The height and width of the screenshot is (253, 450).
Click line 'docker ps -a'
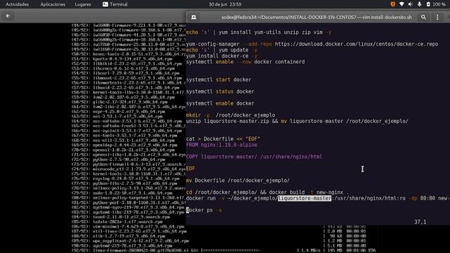click(x=204, y=210)
